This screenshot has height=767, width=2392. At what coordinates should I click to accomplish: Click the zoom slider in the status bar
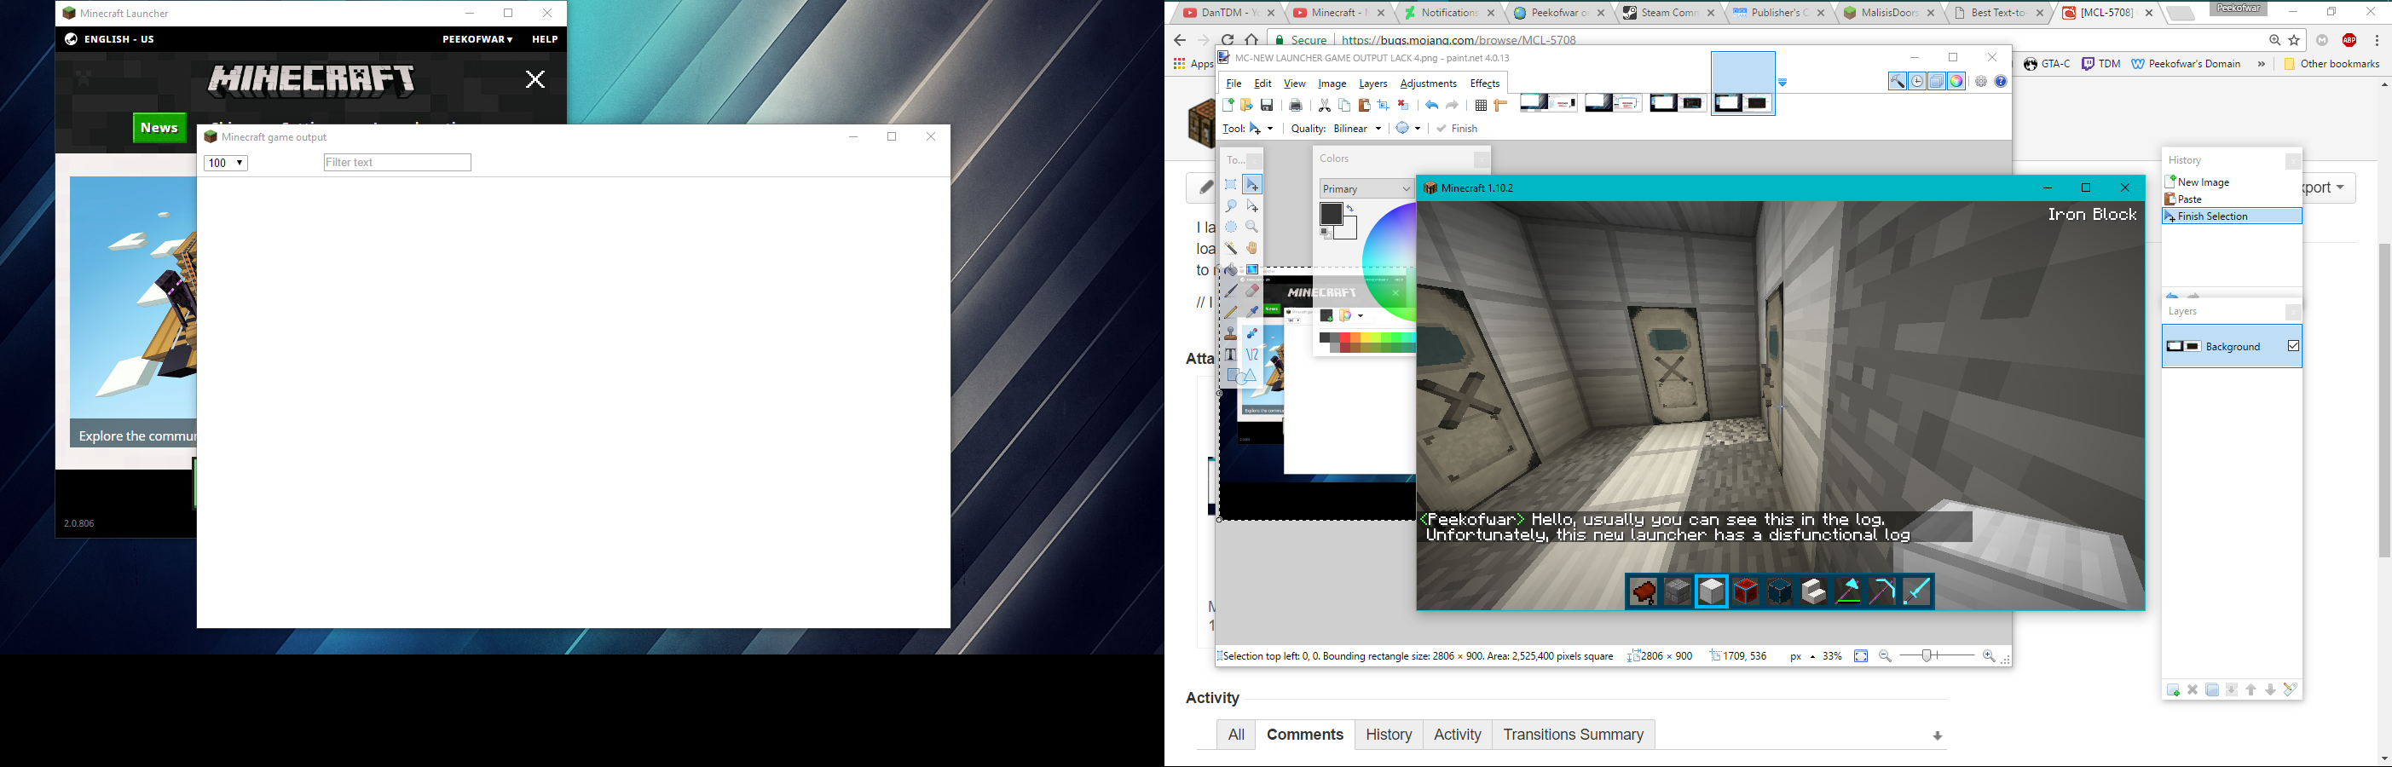point(1927,655)
